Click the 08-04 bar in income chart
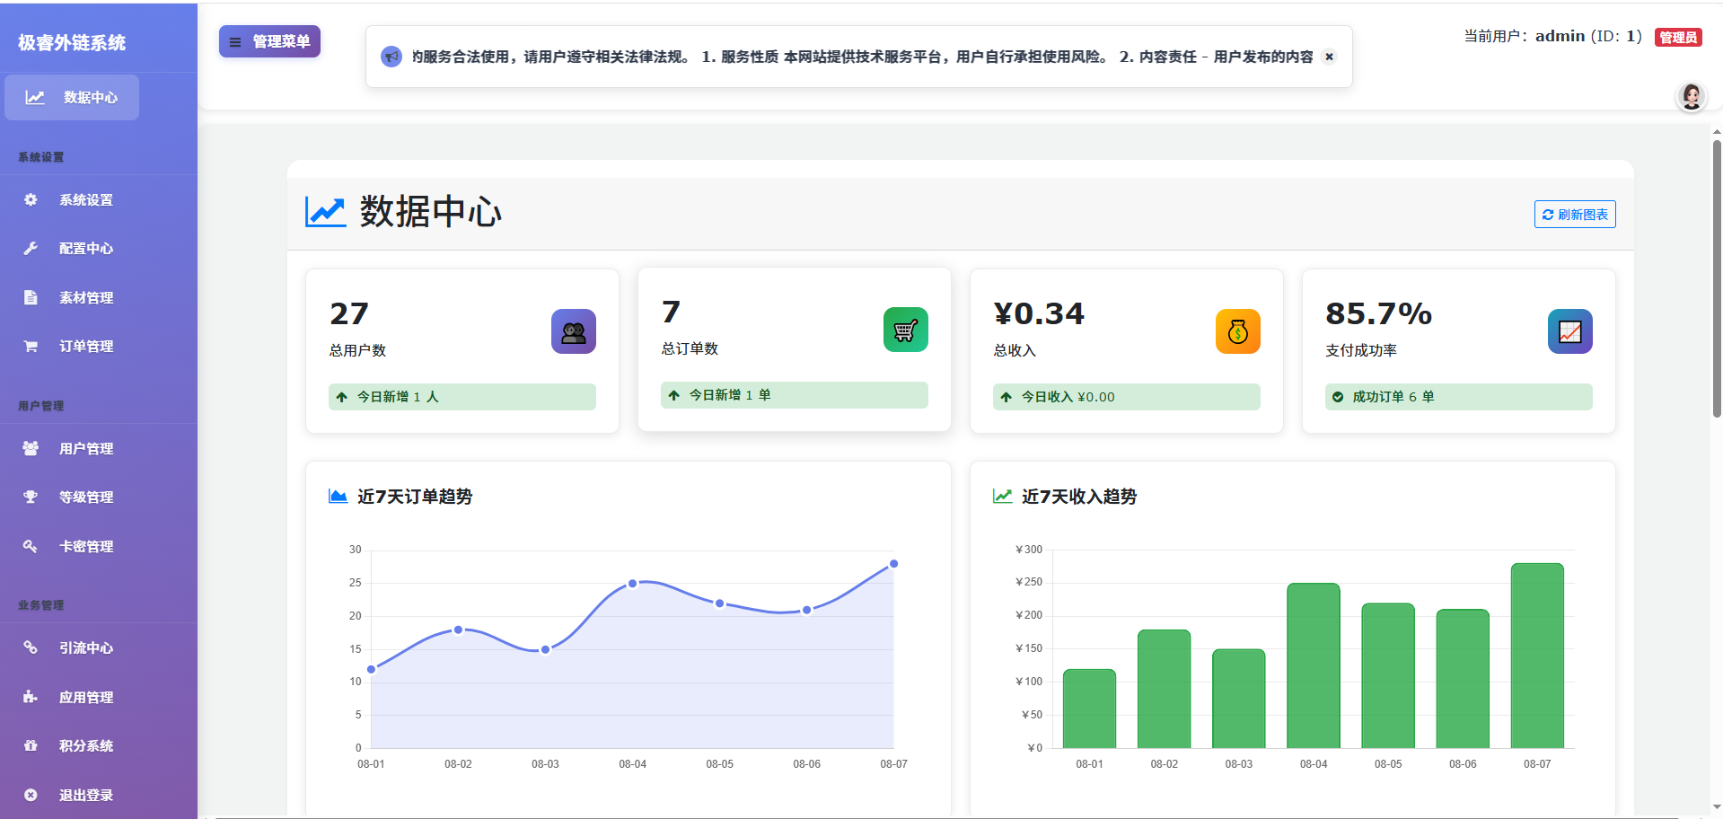1723x819 pixels. point(1314,665)
